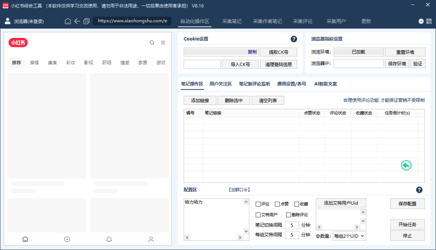Click the browser back arrow icon
The image size is (436, 250).
click(77, 21)
